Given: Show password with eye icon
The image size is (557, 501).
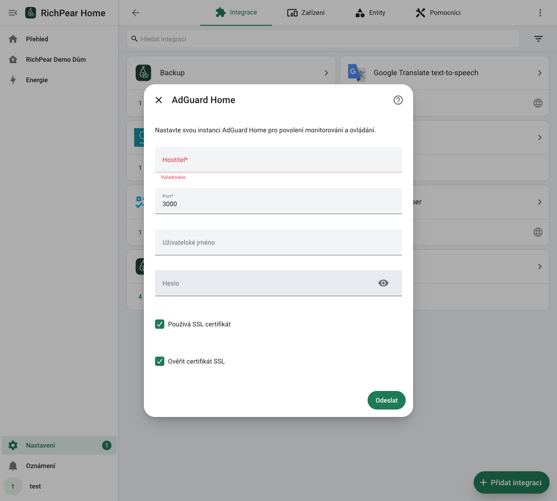Looking at the screenshot, I should (x=383, y=283).
